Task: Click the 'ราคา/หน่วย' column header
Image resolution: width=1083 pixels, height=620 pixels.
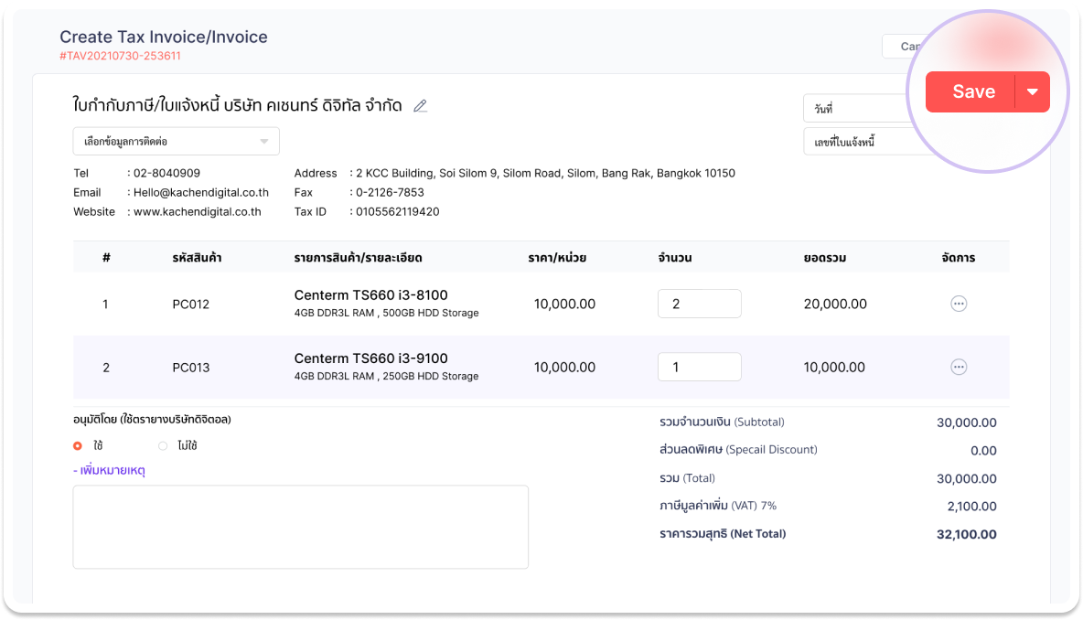Action: point(557,258)
